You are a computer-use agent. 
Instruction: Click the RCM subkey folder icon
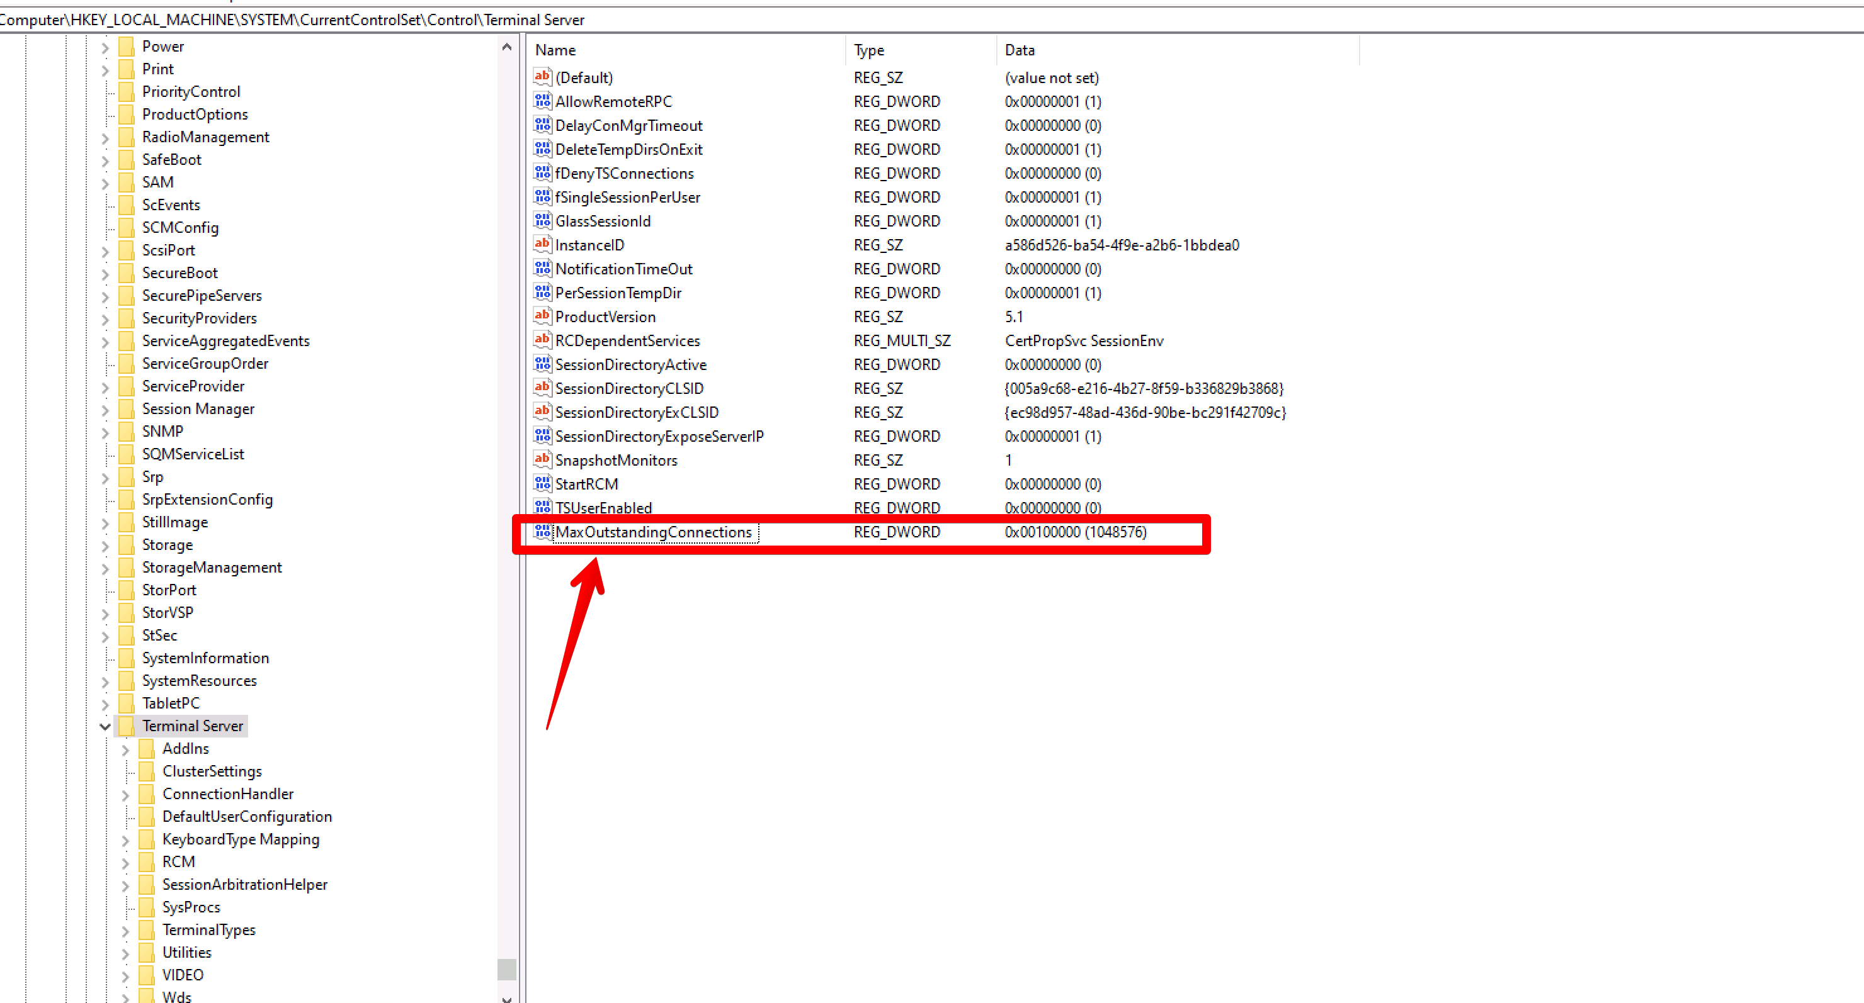pos(147,862)
